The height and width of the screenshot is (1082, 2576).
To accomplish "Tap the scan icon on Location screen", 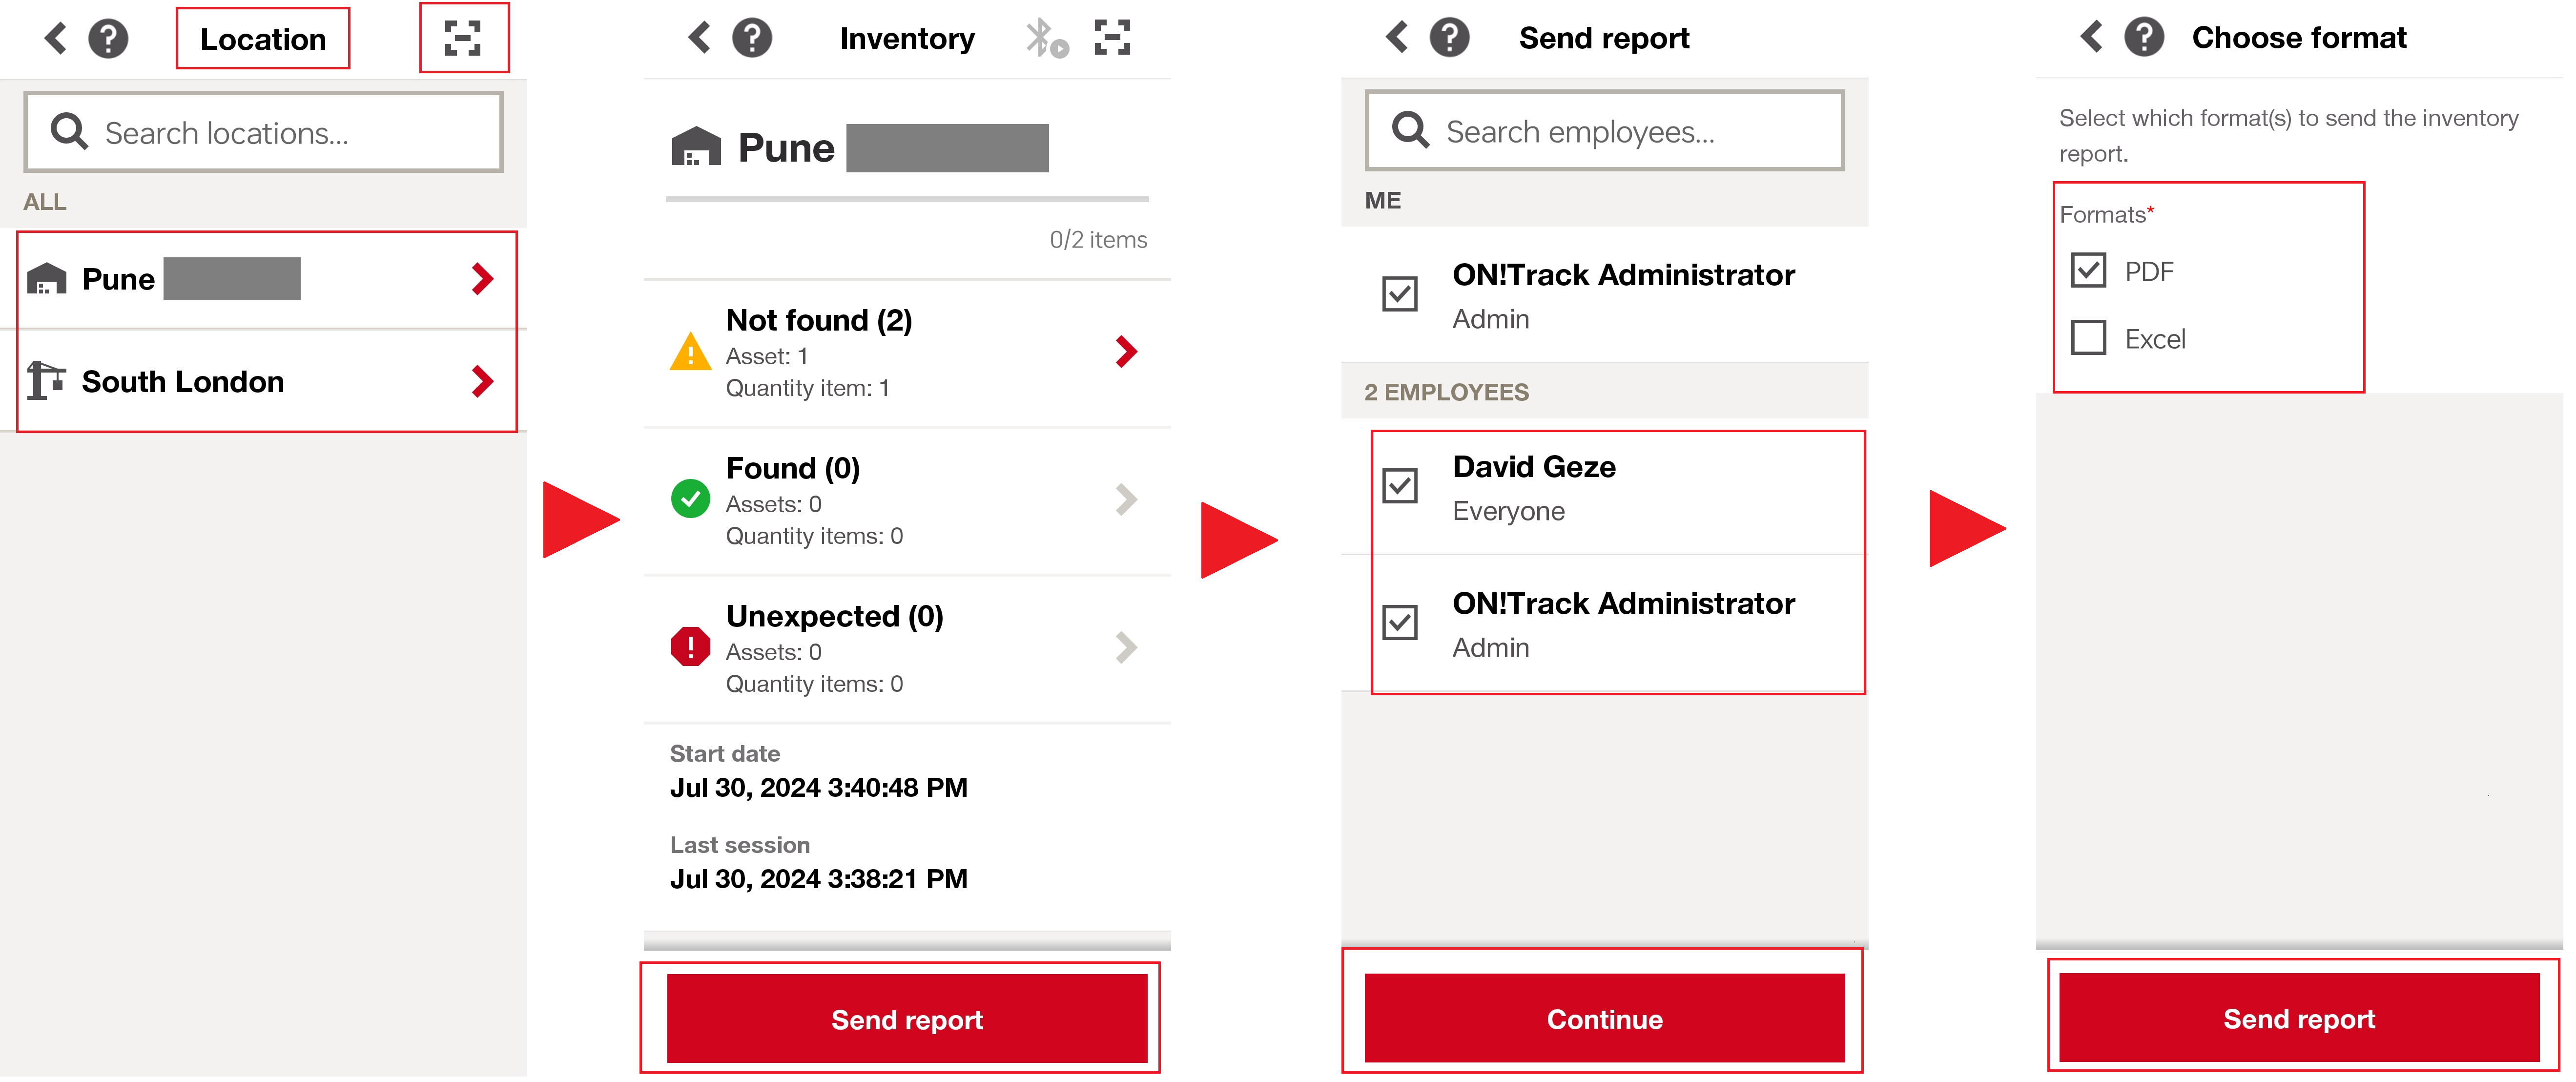I will point(463,38).
